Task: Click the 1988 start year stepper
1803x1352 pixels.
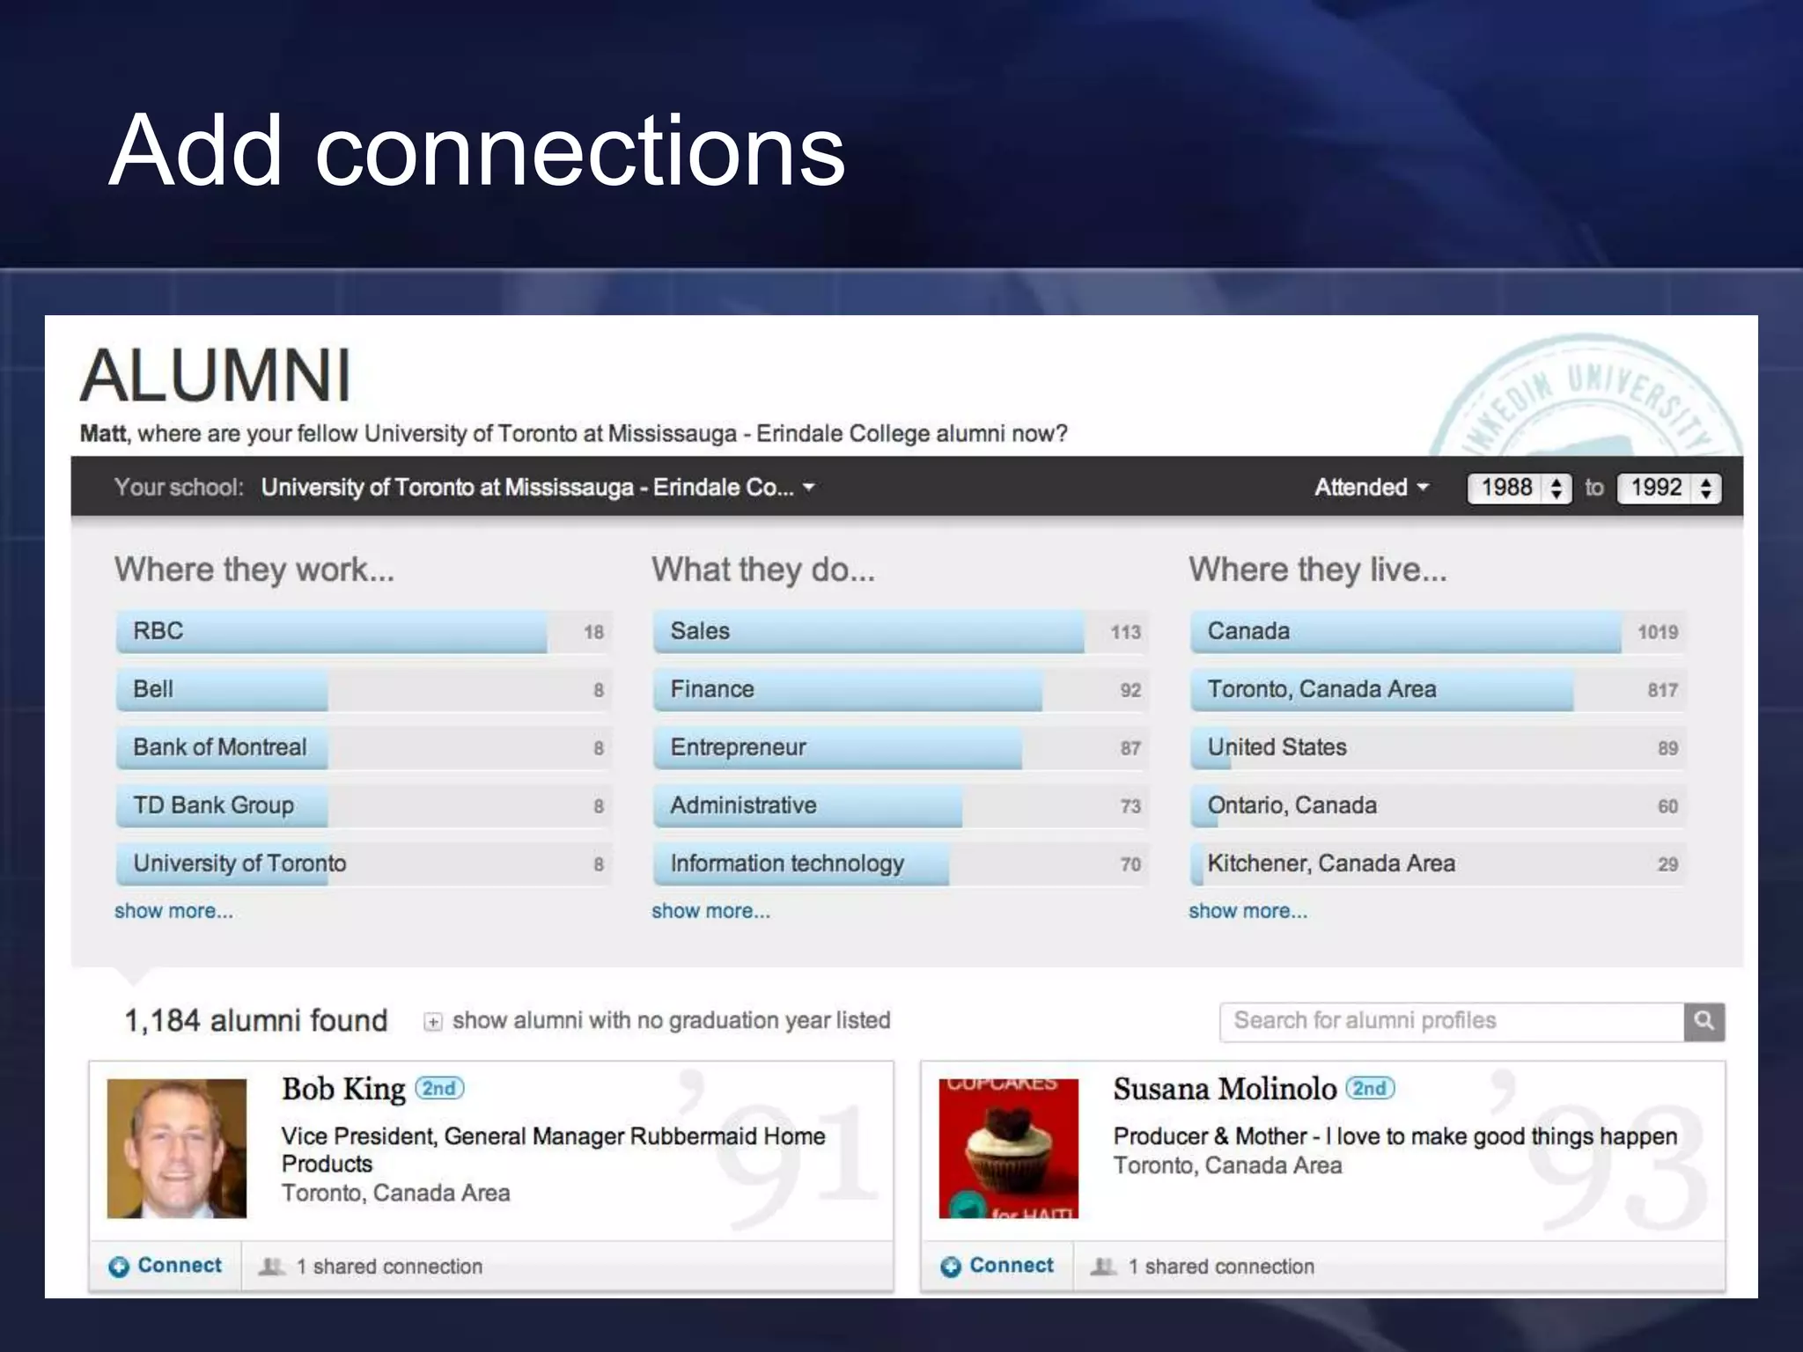Action: point(1520,489)
